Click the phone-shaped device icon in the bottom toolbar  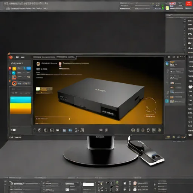tap(76, 130)
